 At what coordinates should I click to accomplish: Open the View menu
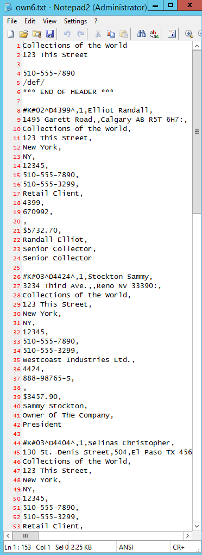pos(49,21)
